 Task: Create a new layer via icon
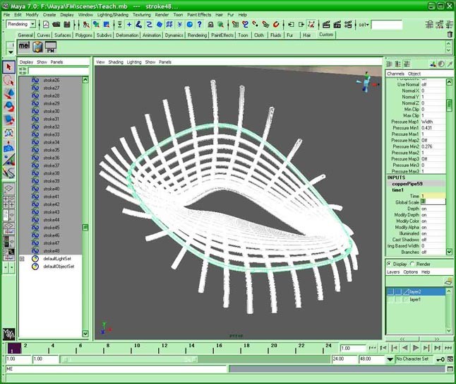[447, 281]
